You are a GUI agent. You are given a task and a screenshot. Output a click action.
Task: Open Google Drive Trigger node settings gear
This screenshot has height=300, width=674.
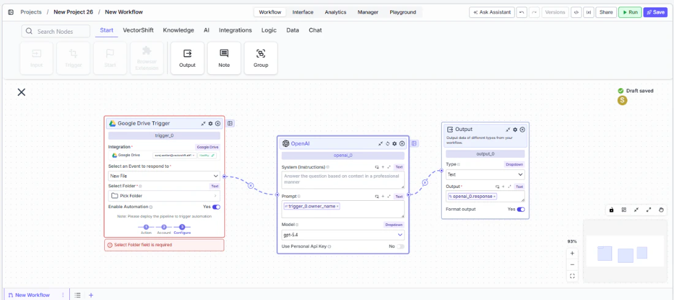(x=210, y=123)
